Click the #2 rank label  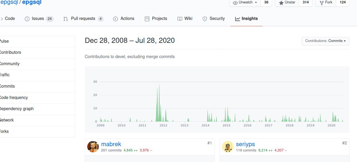click(344, 143)
